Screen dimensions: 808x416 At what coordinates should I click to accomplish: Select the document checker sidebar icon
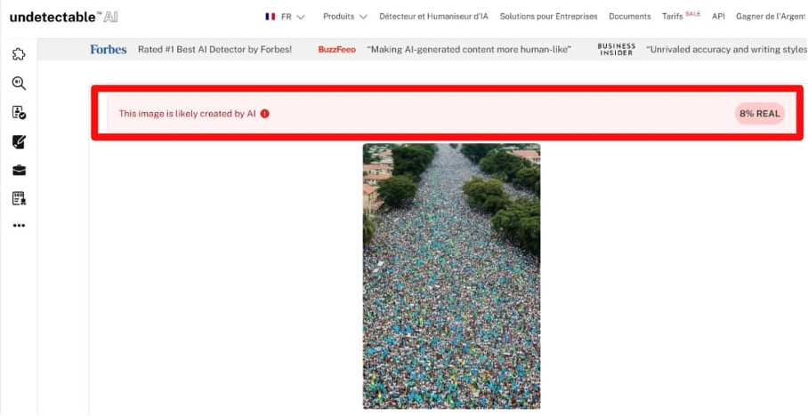click(x=19, y=113)
